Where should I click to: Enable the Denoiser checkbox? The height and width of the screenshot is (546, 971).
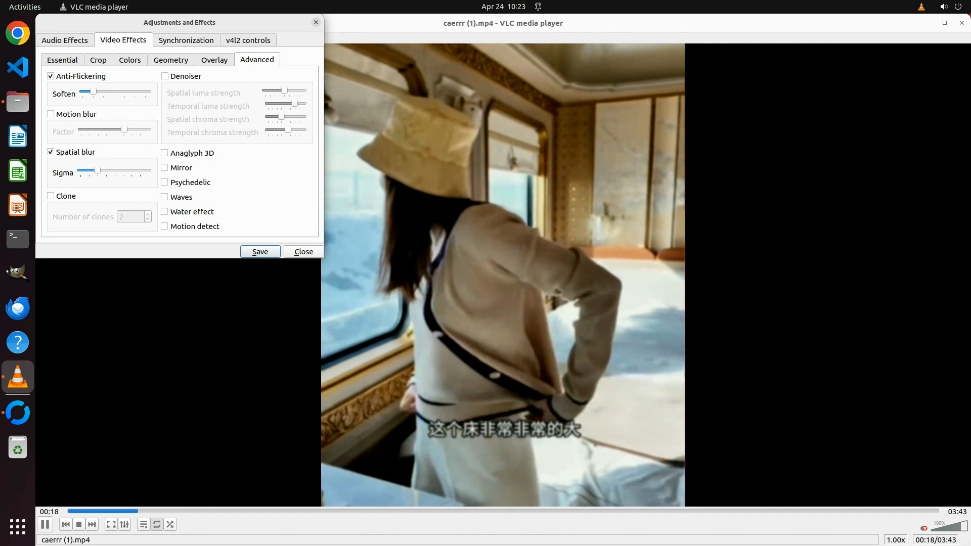tap(165, 76)
